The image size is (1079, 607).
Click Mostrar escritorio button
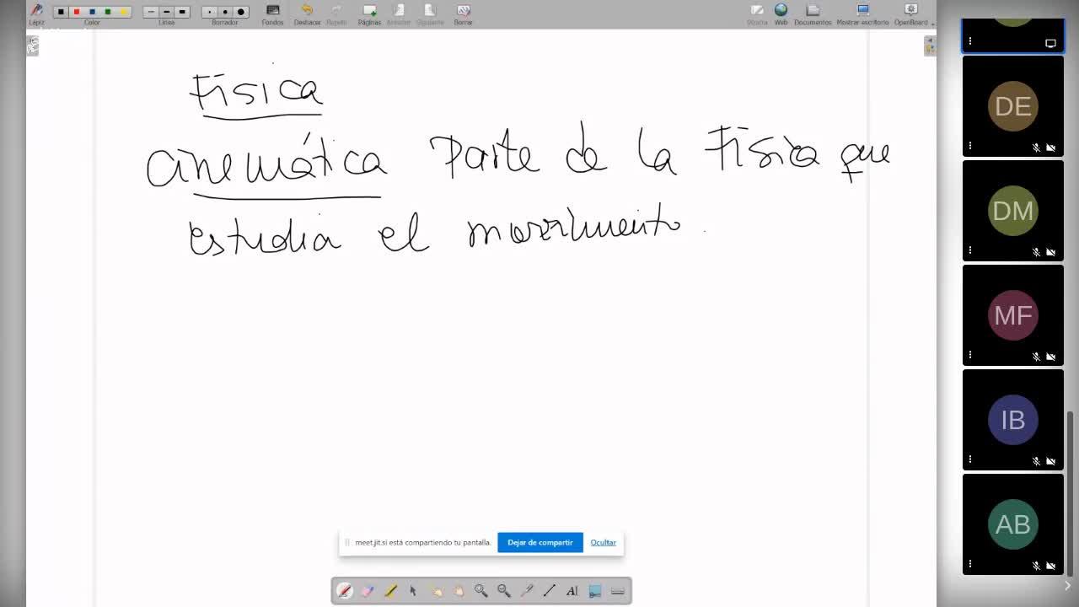(862, 13)
